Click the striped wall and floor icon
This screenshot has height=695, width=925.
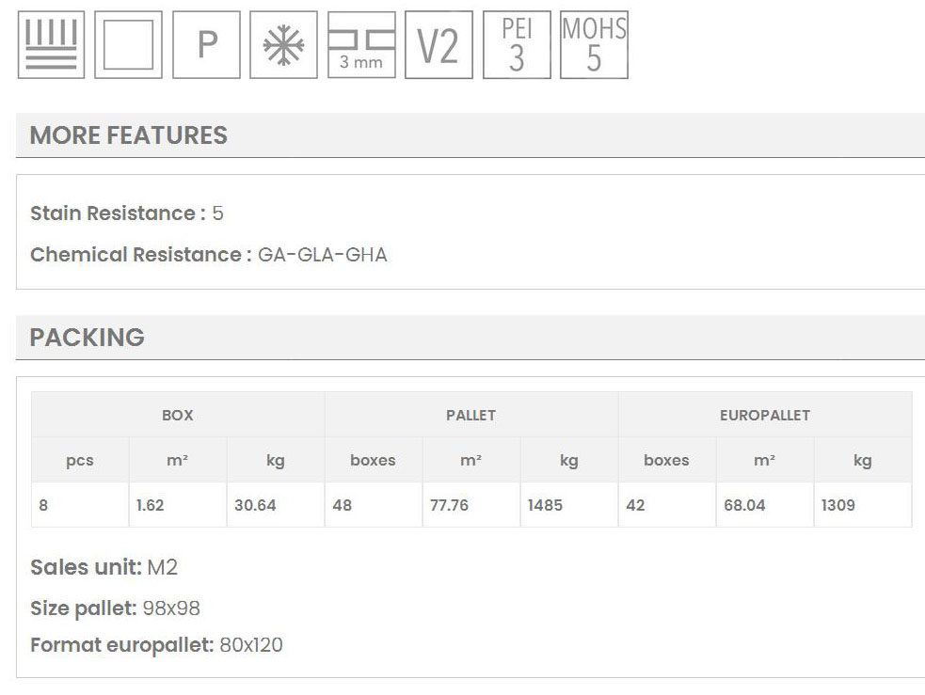click(x=51, y=44)
